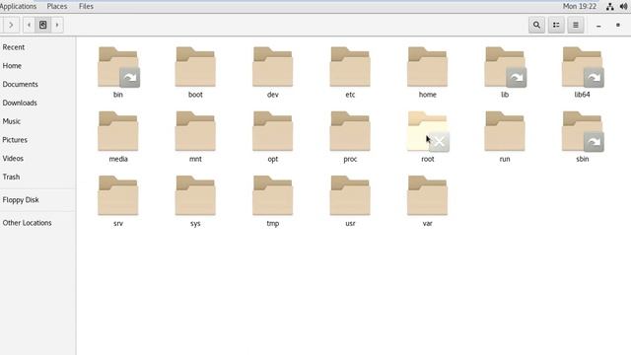
Task: Minimize the Files window
Action: pyautogui.click(x=598, y=26)
